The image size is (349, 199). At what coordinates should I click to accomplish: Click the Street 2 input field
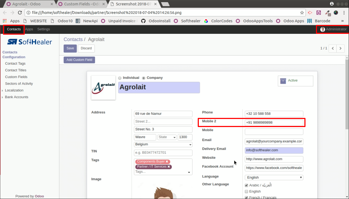163,122
